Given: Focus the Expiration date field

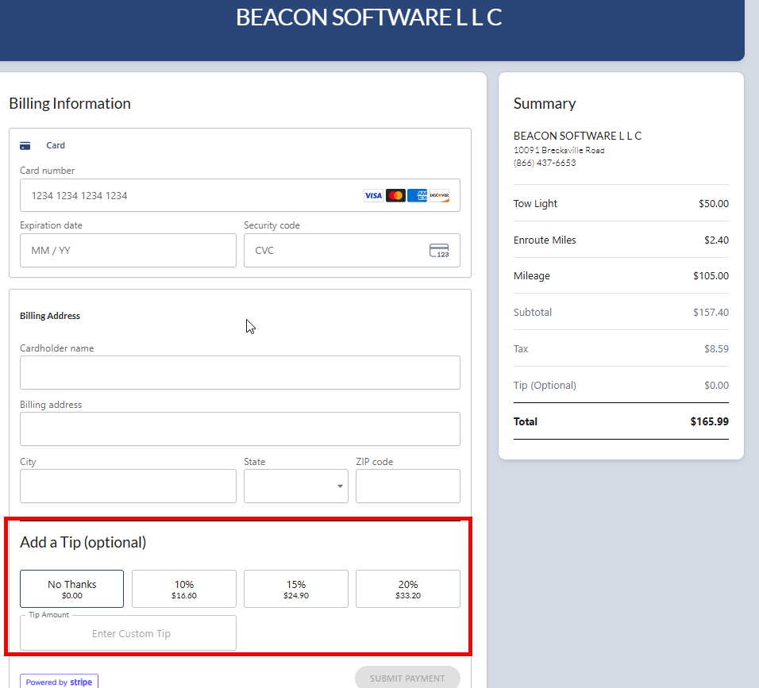Looking at the screenshot, I should point(128,251).
